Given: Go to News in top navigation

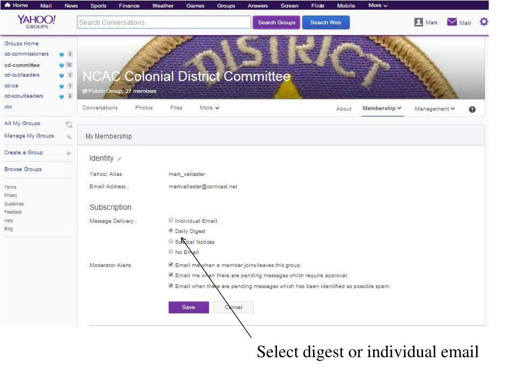Looking at the screenshot, I should coord(71,6).
